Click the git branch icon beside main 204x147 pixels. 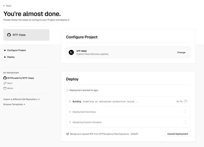pos(5,83)
